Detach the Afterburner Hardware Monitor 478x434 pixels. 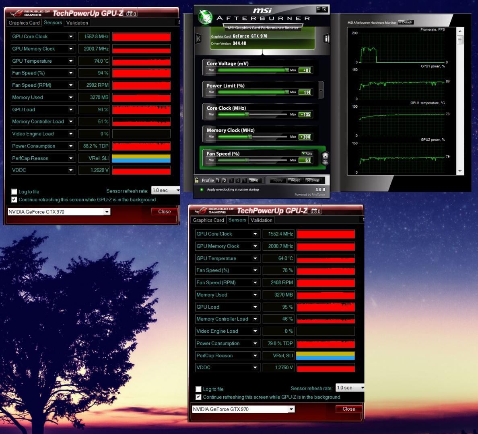pyautogui.click(x=406, y=22)
